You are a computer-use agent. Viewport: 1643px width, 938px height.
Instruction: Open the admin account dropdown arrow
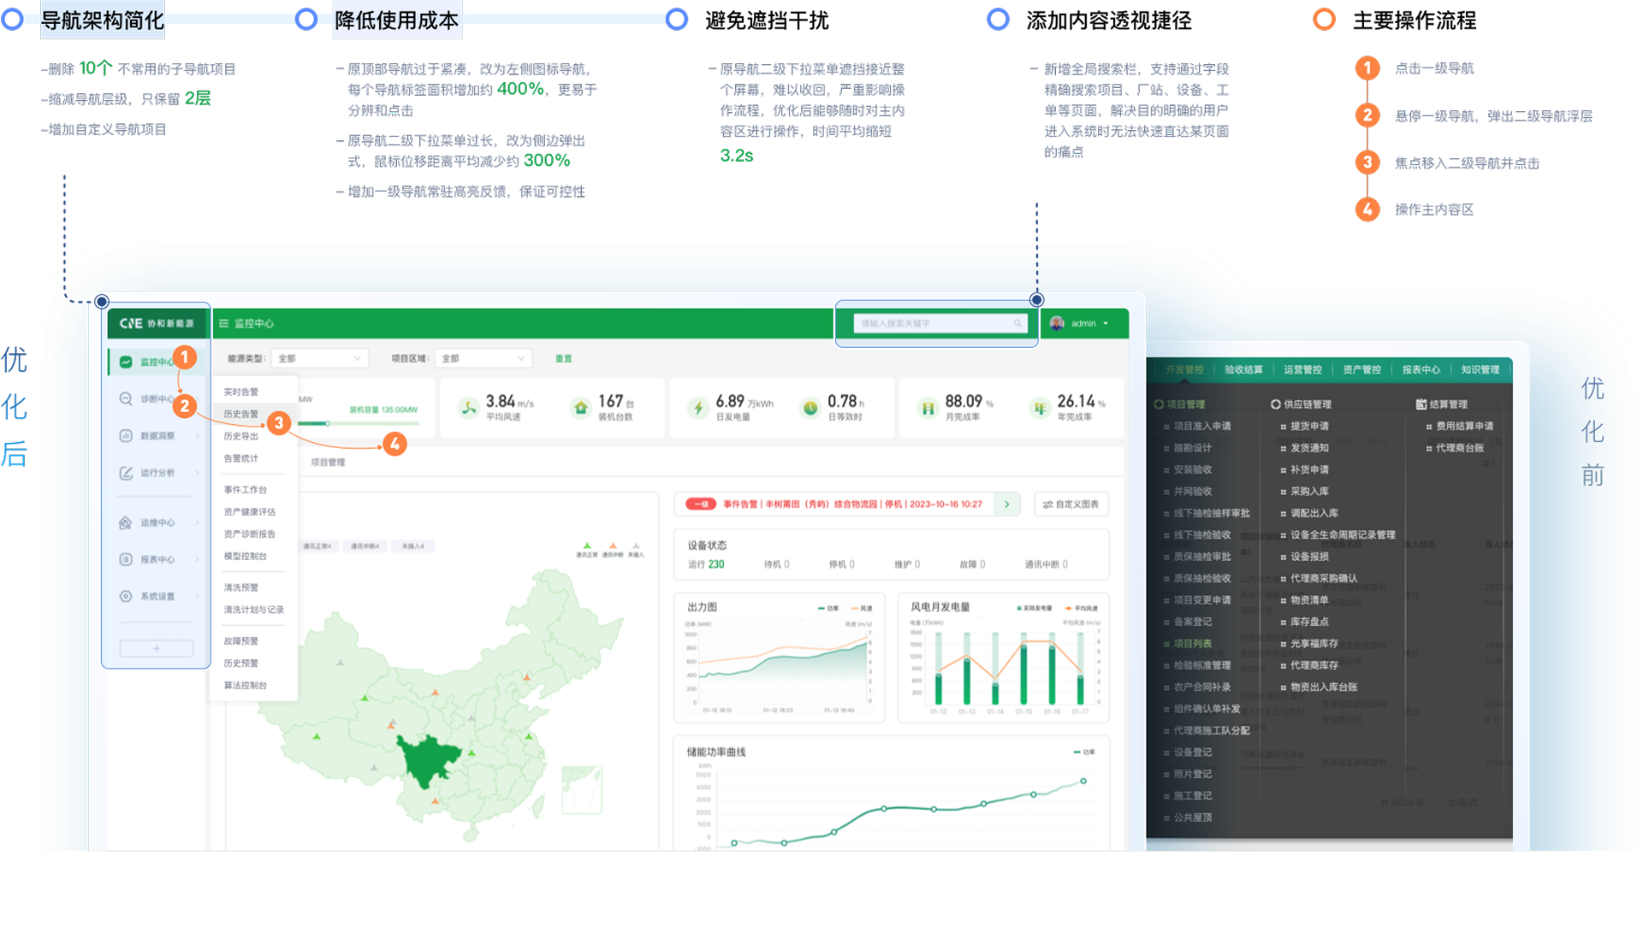[1106, 323]
